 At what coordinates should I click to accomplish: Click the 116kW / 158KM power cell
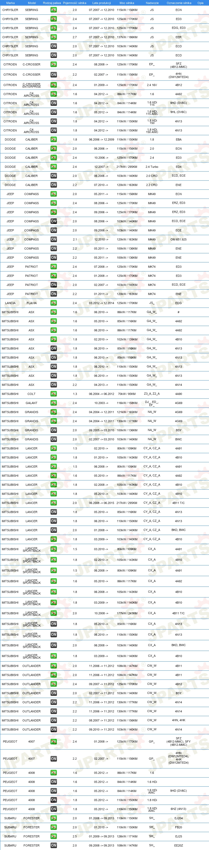pyautogui.click(x=127, y=403)
